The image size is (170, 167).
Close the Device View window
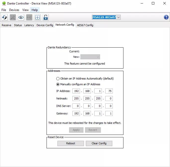[x=165, y=3]
